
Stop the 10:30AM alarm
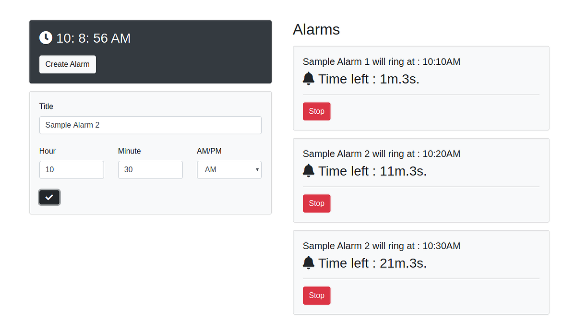pos(316,295)
